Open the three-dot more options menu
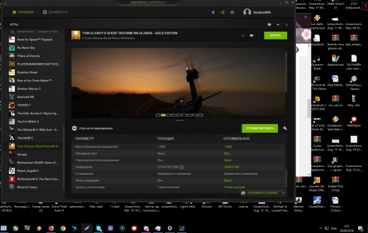Viewport: 368px width, 233px height. coord(286,24)
